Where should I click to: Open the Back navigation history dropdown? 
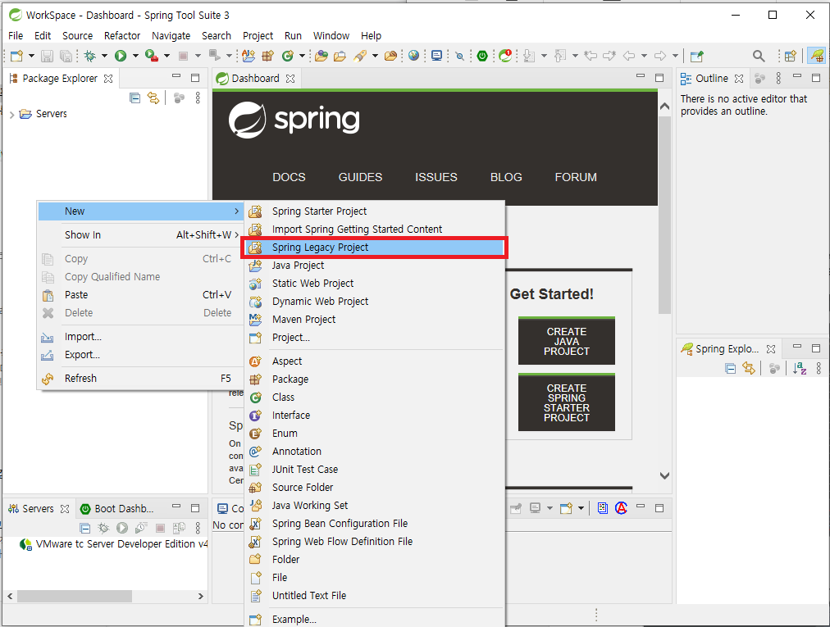(644, 56)
